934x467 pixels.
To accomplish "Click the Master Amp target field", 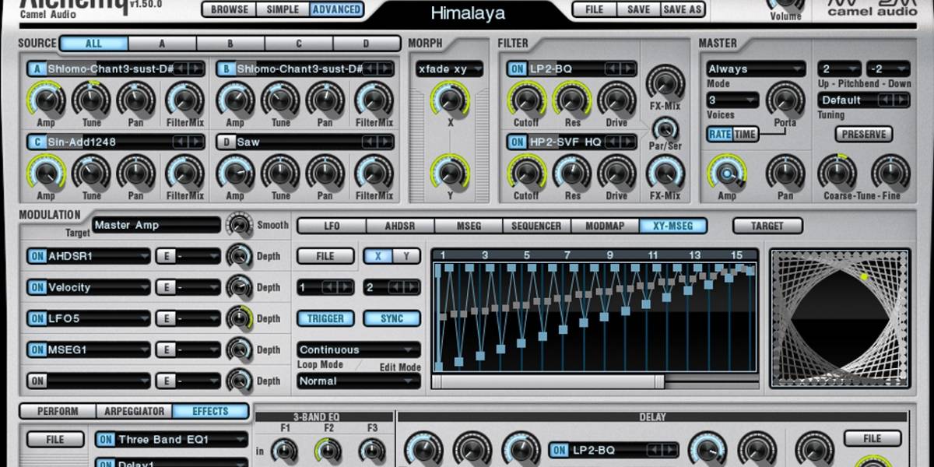I will pyautogui.click(x=156, y=225).
